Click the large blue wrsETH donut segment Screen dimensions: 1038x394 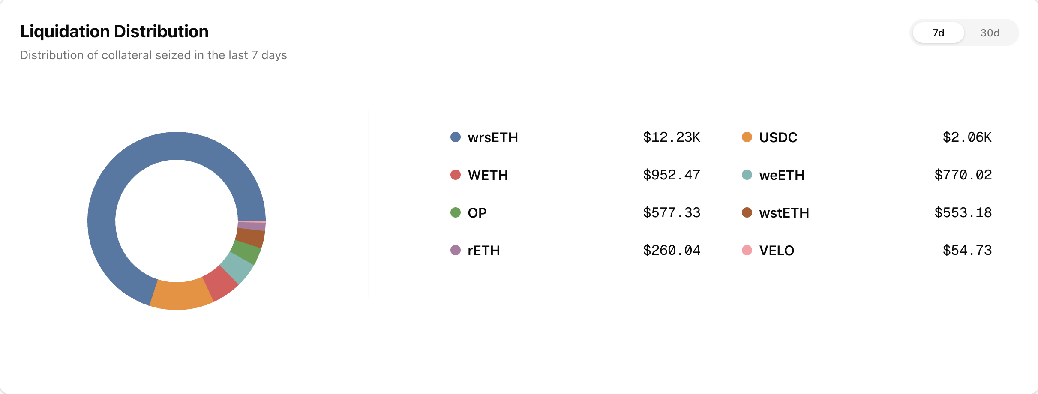click(129, 171)
